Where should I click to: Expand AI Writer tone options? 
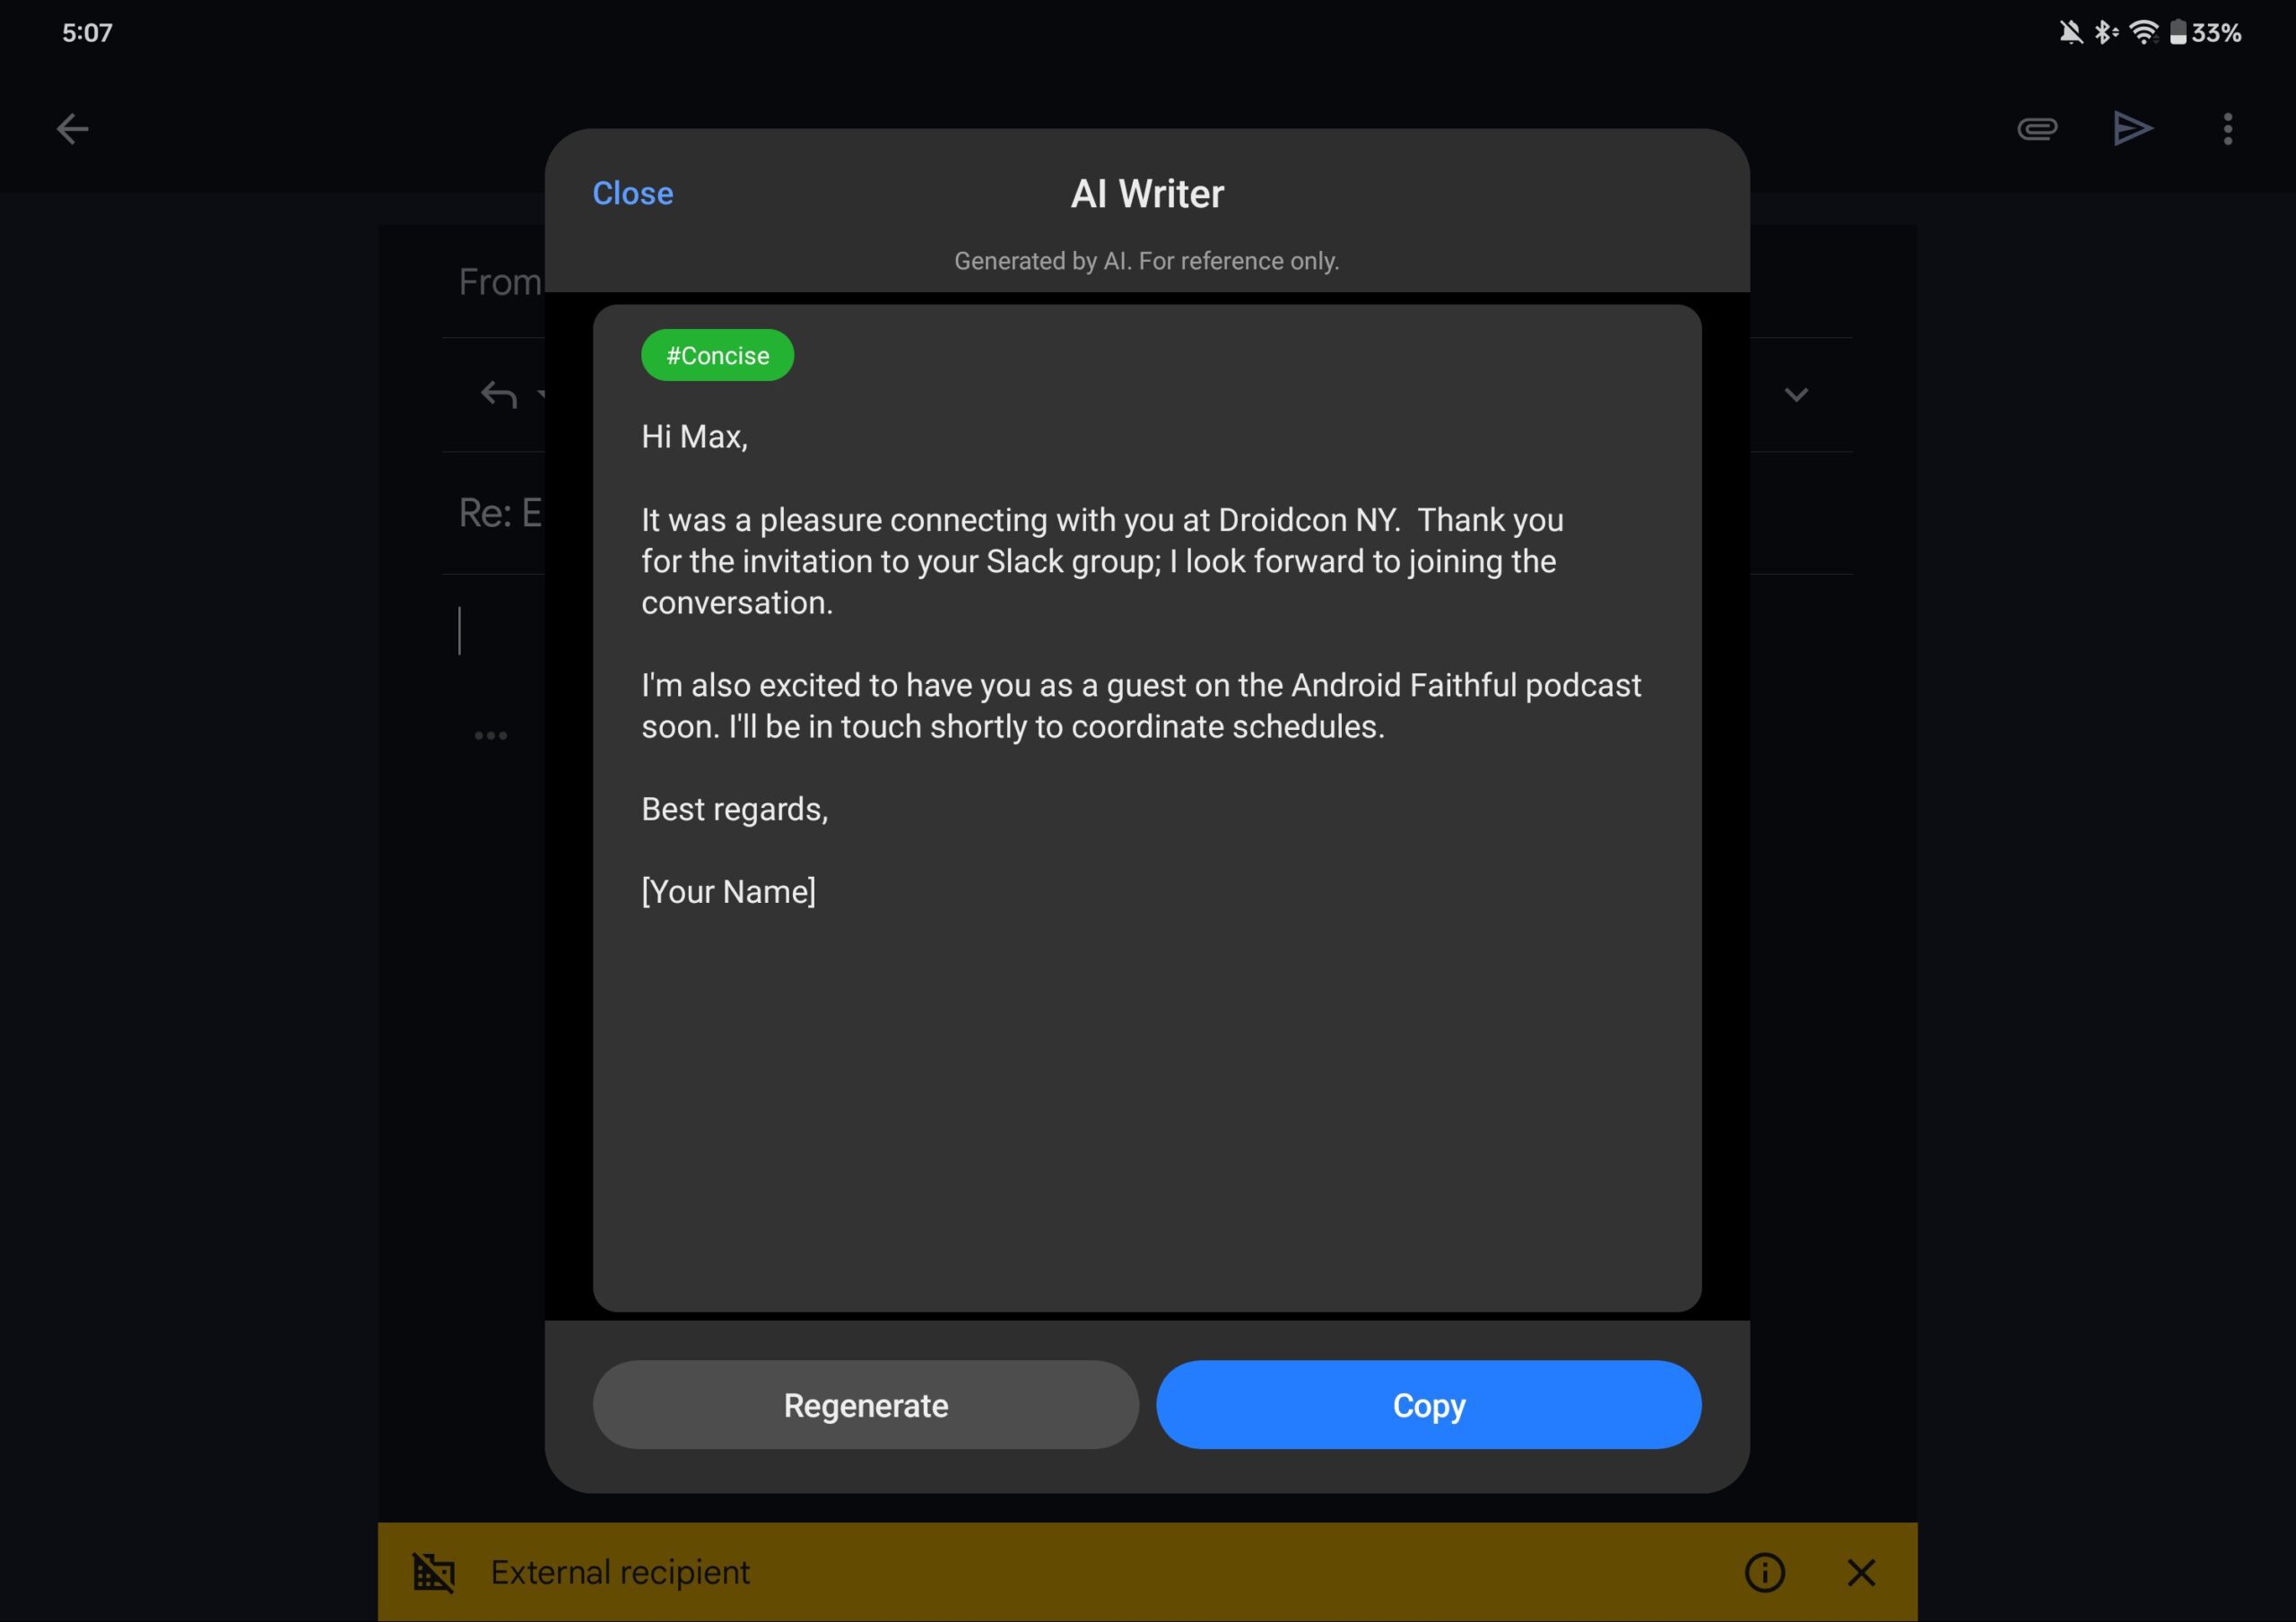(717, 353)
